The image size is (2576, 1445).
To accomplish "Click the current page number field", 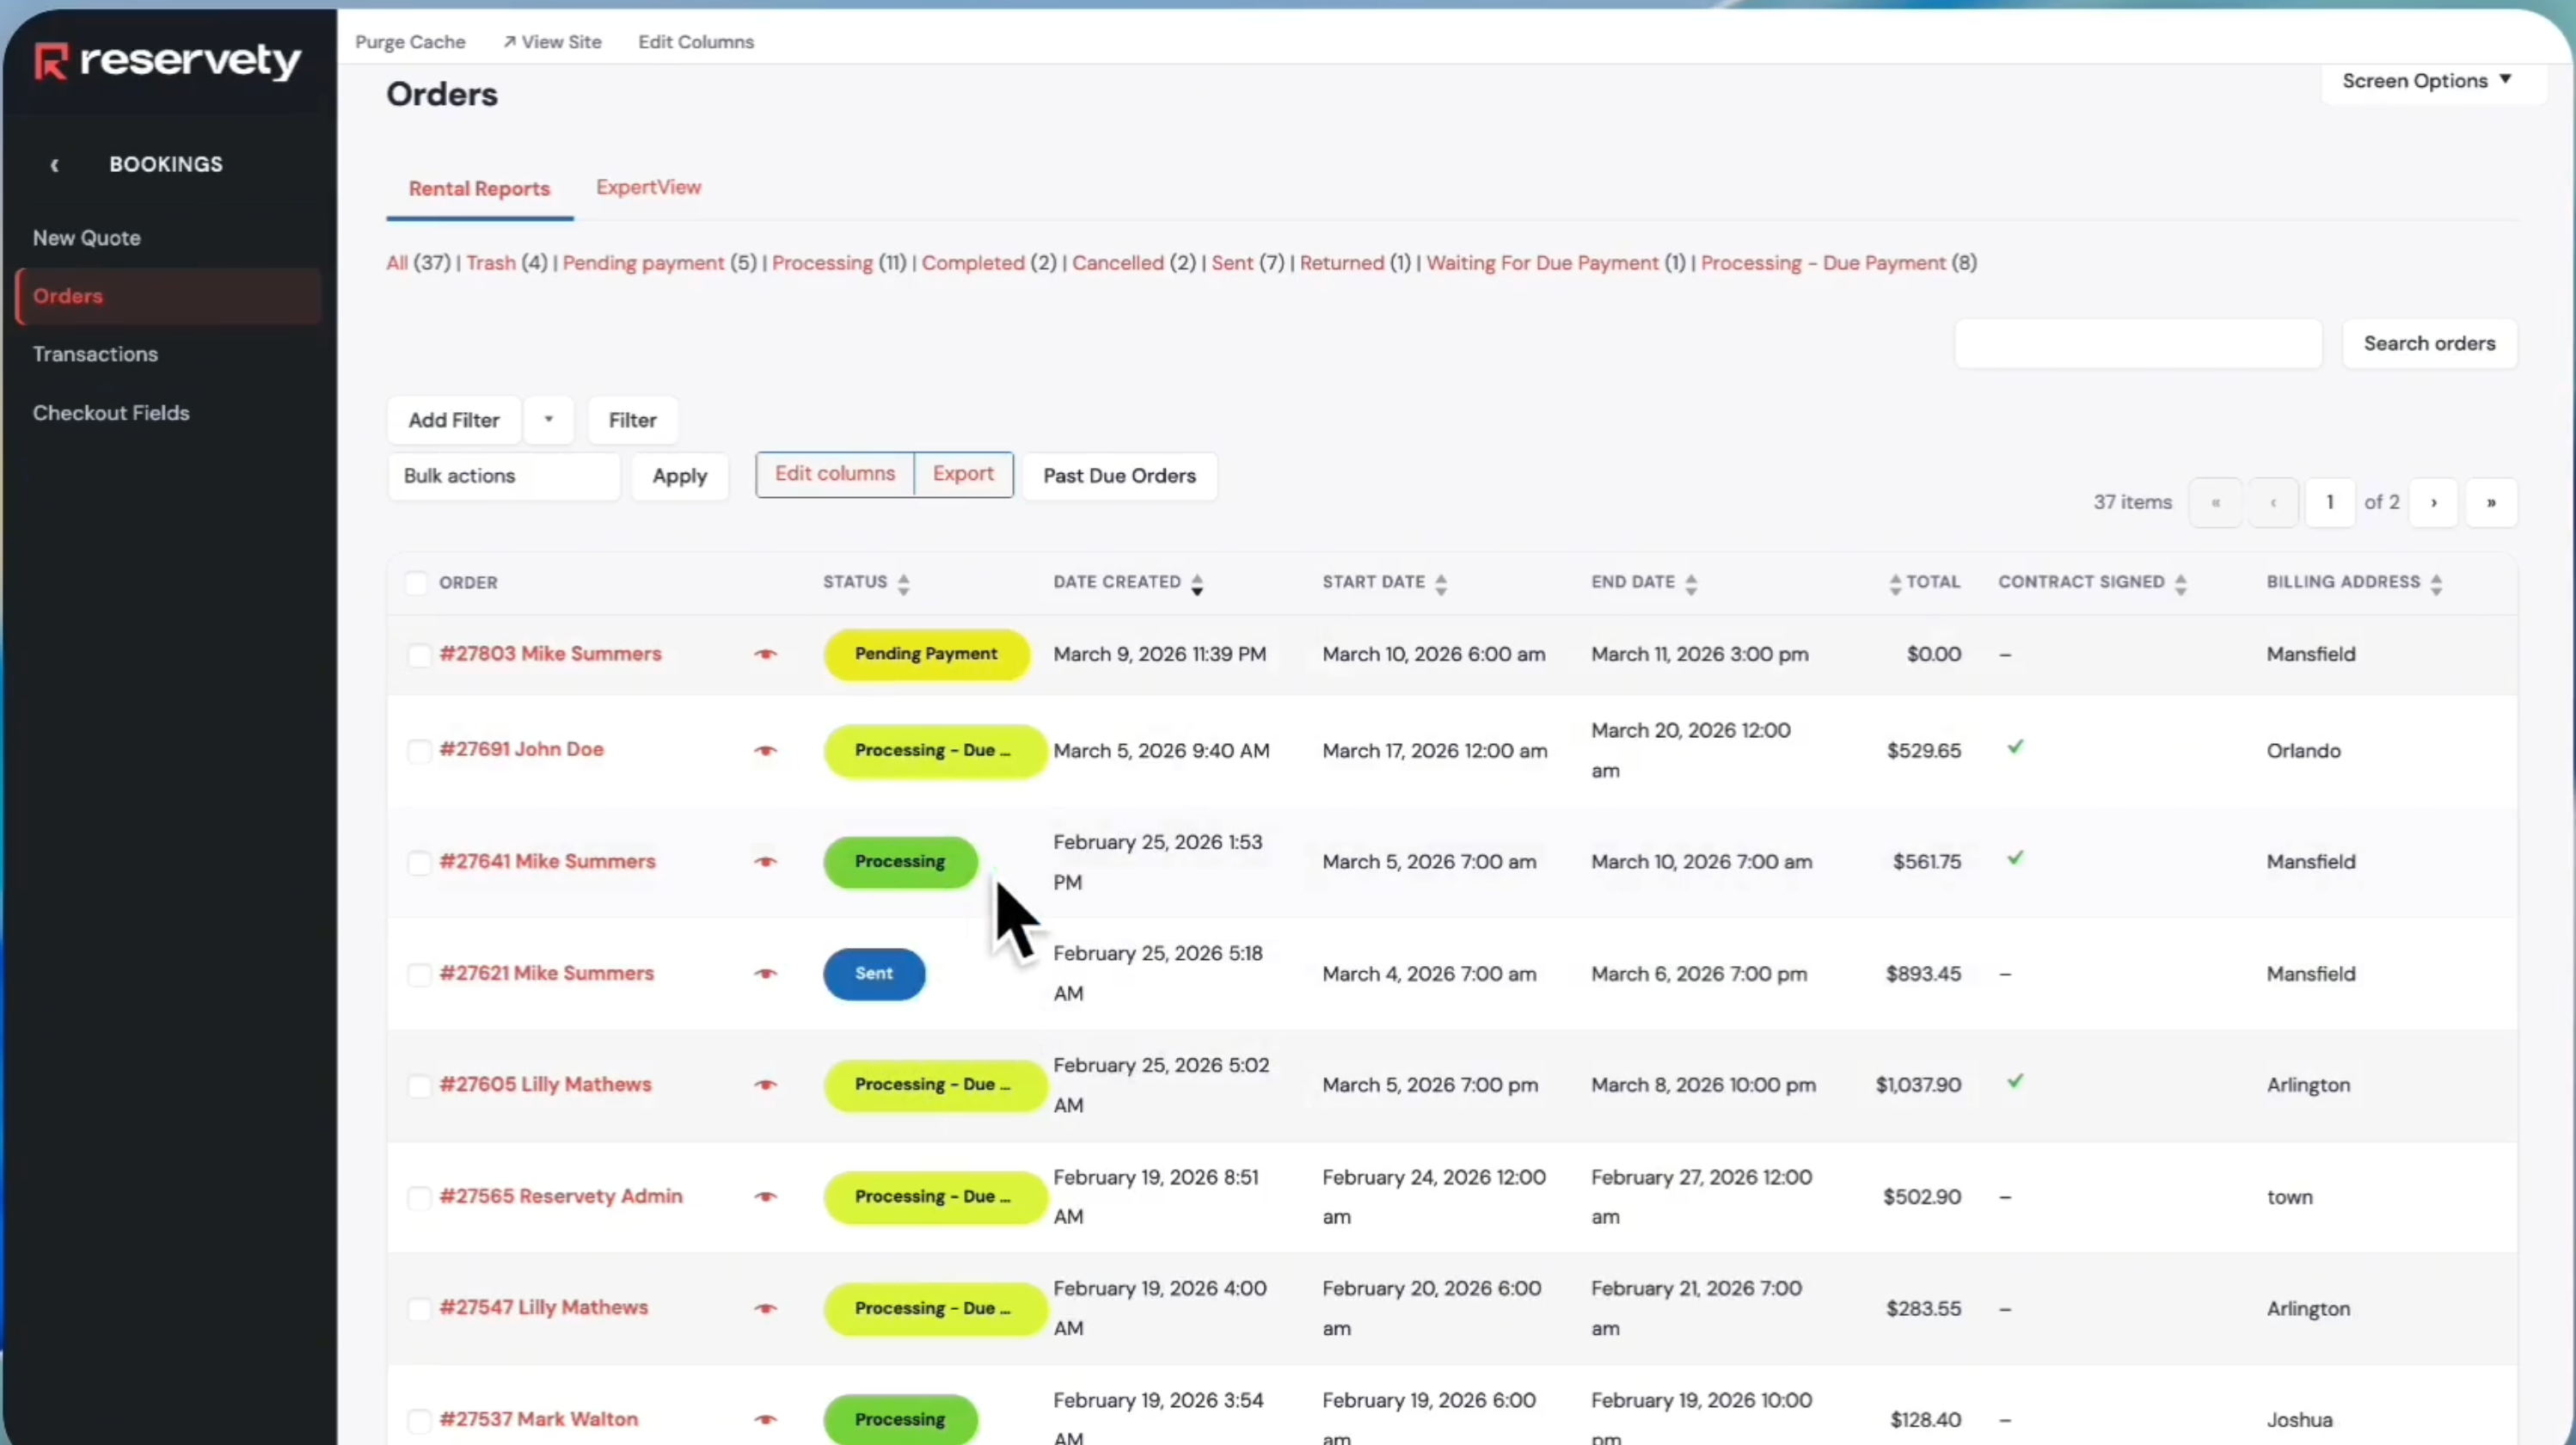I will coord(2330,502).
